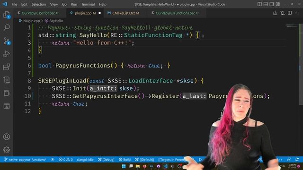Click StaticFunctionTag on line 2
Viewport: 303px width, 170px height.
153,35
